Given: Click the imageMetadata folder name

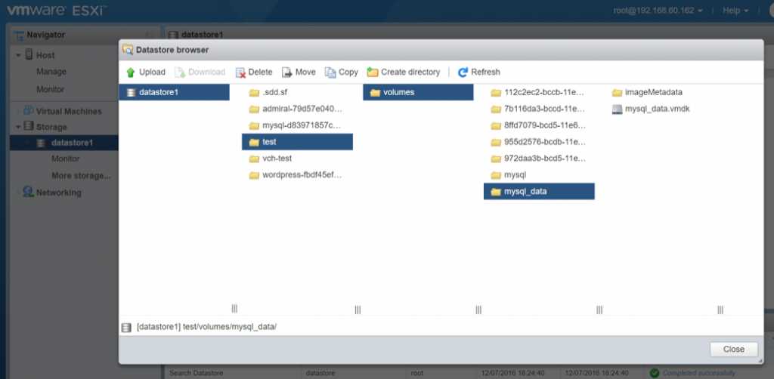Looking at the screenshot, I should point(654,92).
